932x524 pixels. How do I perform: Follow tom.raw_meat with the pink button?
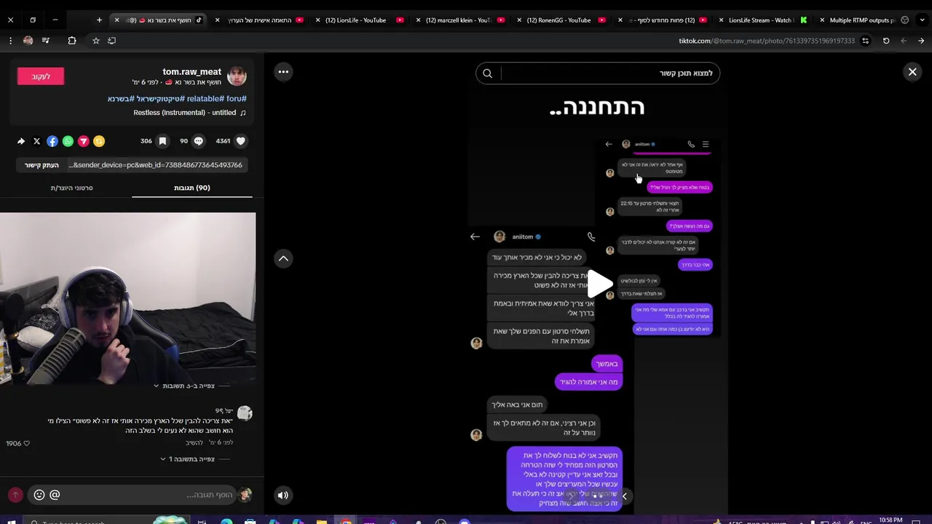coord(41,76)
